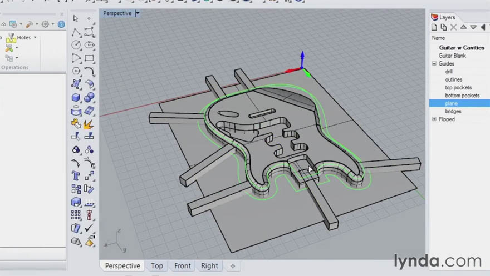Viewport: 490px width, 276px height.
Task: Select the outlines layer
Action: point(453,80)
